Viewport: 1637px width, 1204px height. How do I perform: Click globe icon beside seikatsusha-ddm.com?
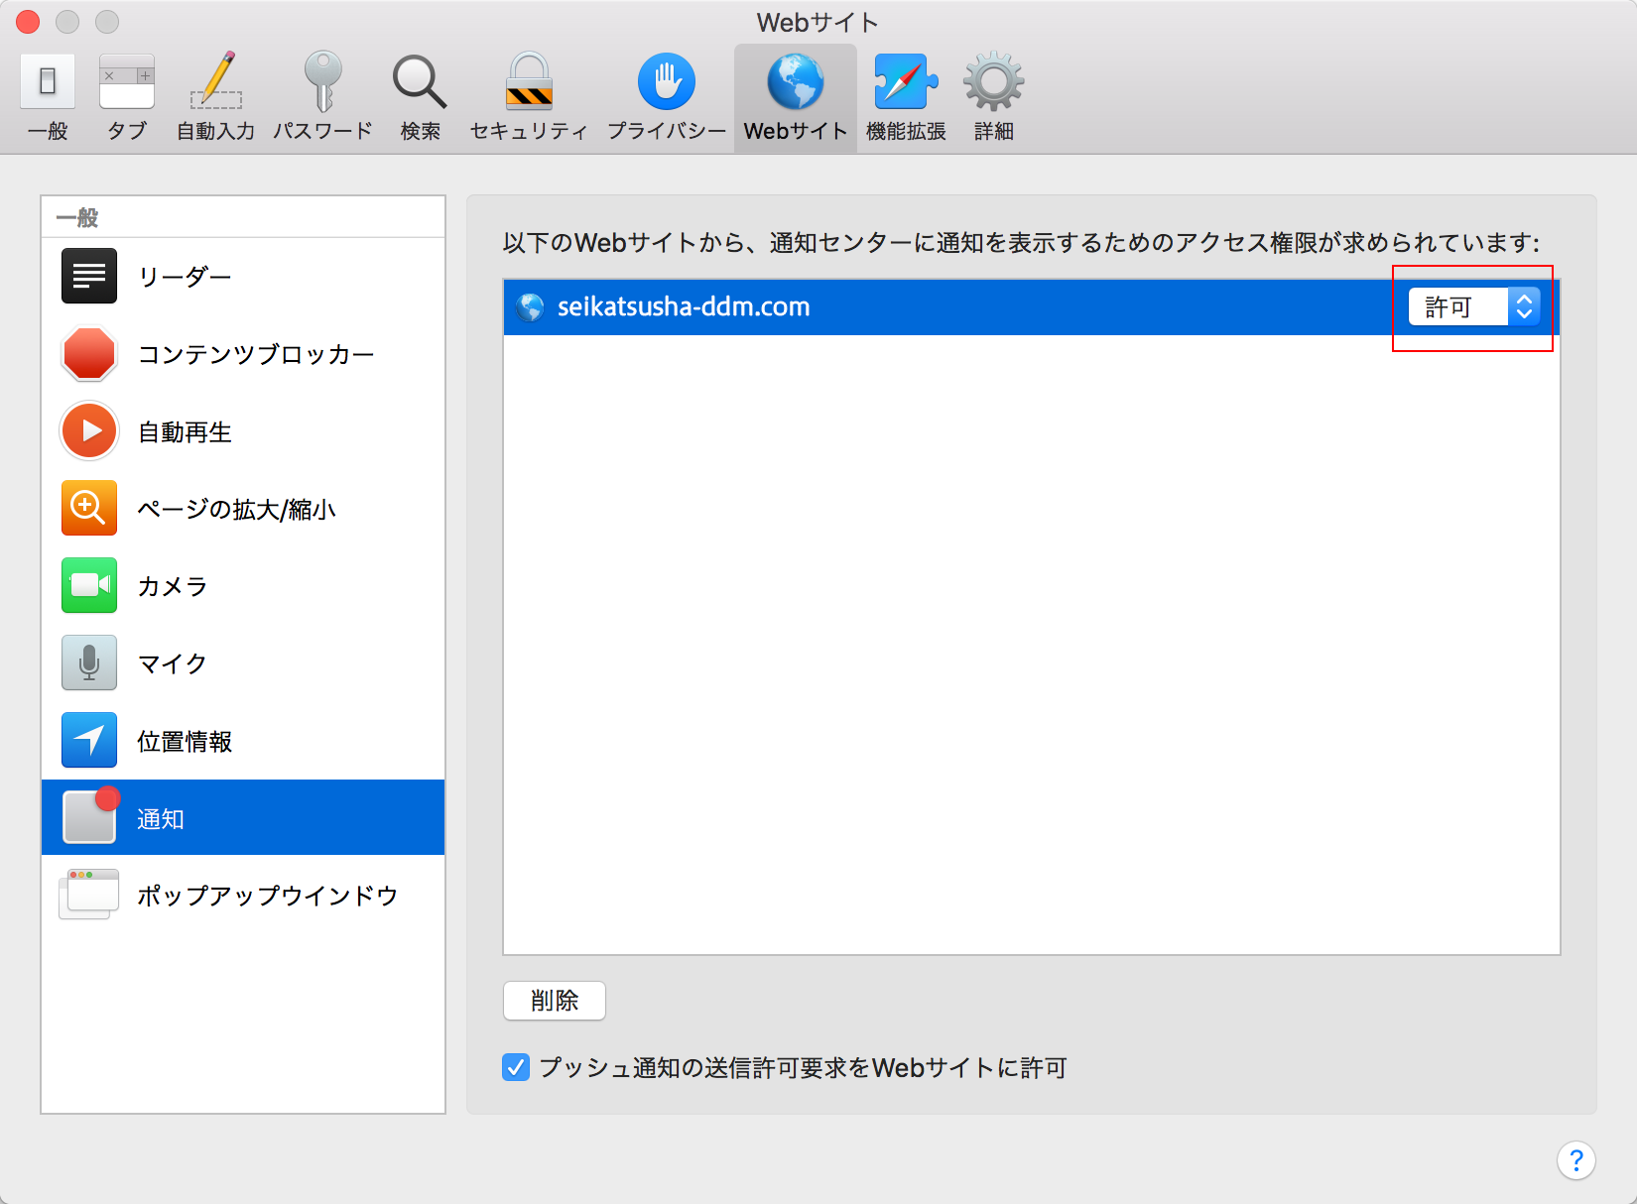[x=531, y=307]
